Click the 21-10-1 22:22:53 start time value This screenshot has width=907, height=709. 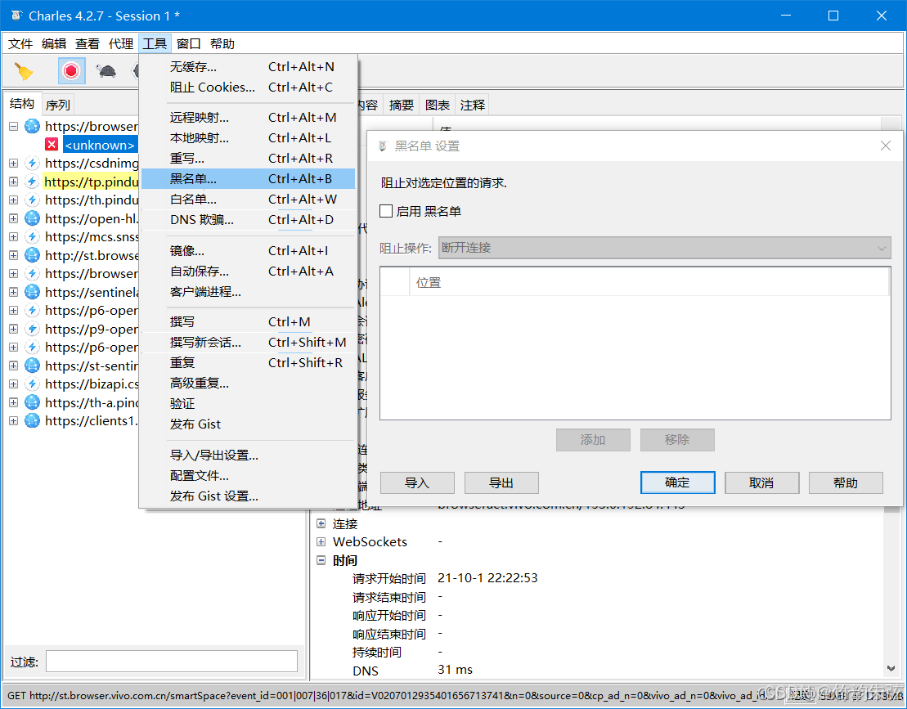coord(487,577)
